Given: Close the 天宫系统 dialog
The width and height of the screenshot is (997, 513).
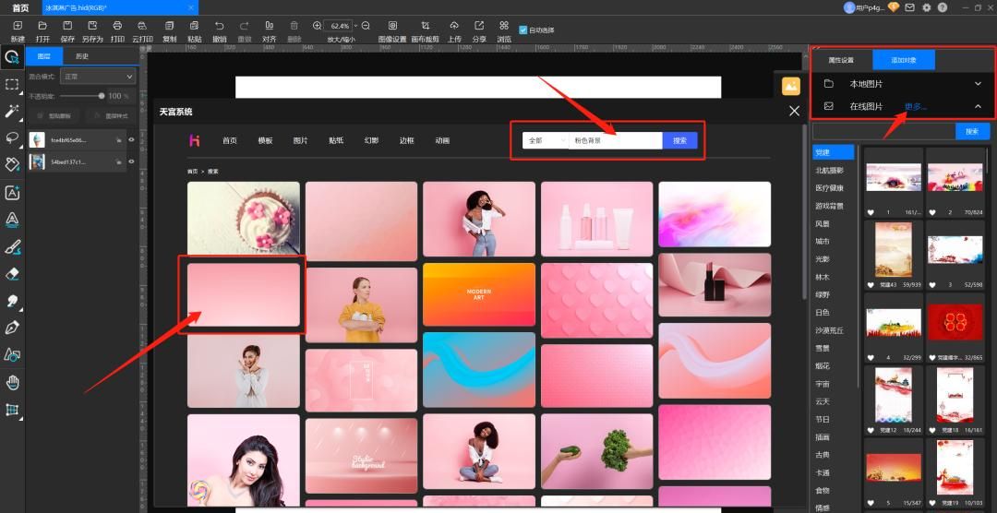Looking at the screenshot, I should coord(794,112).
